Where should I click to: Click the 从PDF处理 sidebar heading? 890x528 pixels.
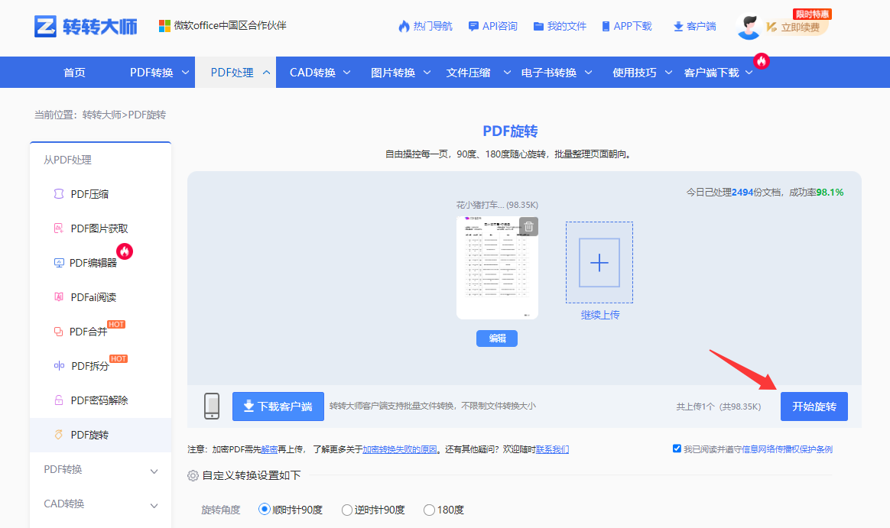(67, 160)
